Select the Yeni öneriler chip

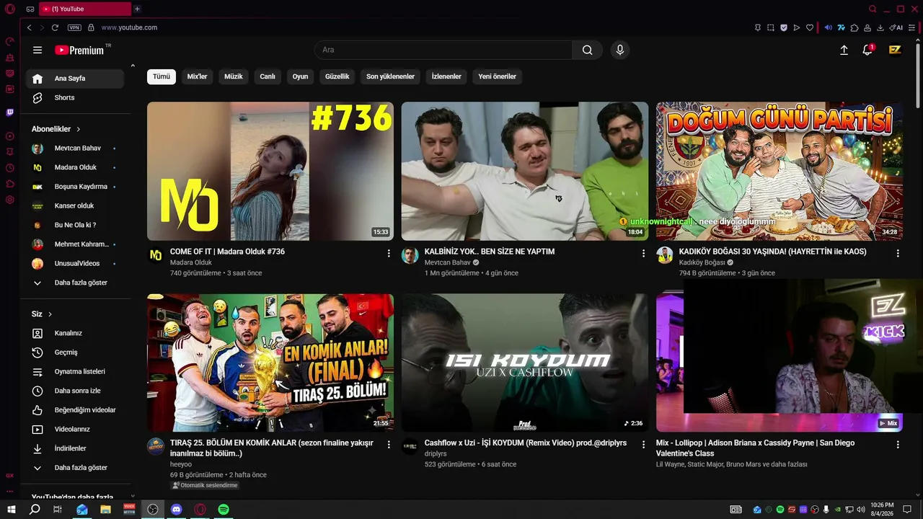498,76
